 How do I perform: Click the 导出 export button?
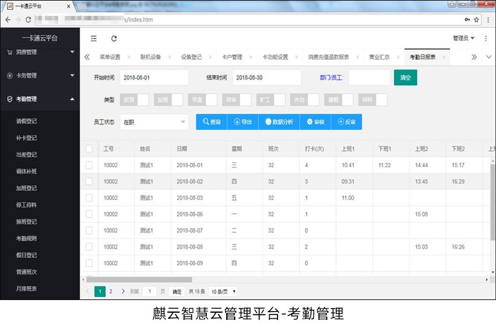pos(243,122)
